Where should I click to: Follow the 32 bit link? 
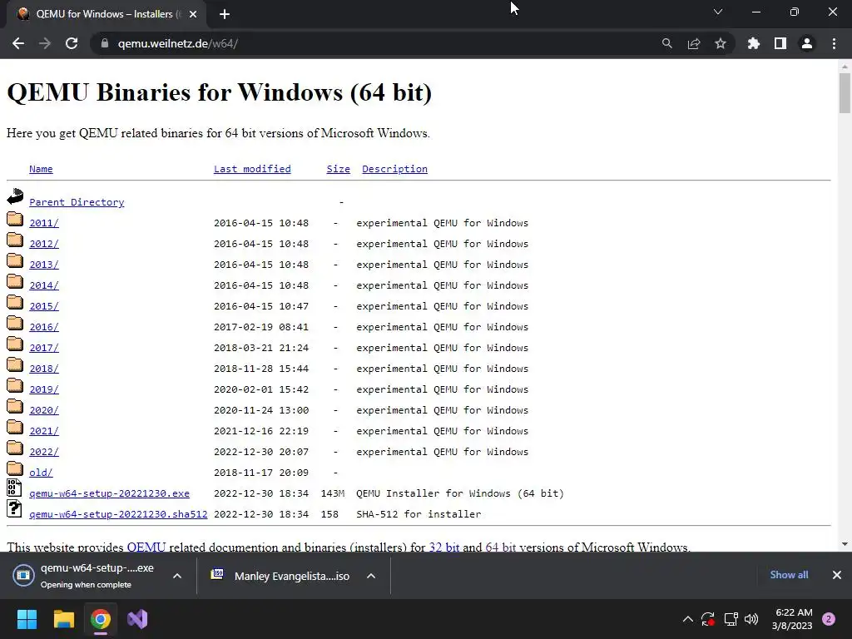444,547
